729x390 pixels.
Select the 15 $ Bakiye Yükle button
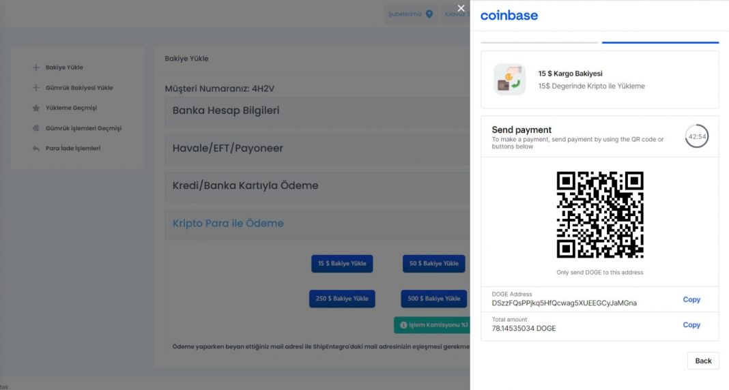[342, 264]
